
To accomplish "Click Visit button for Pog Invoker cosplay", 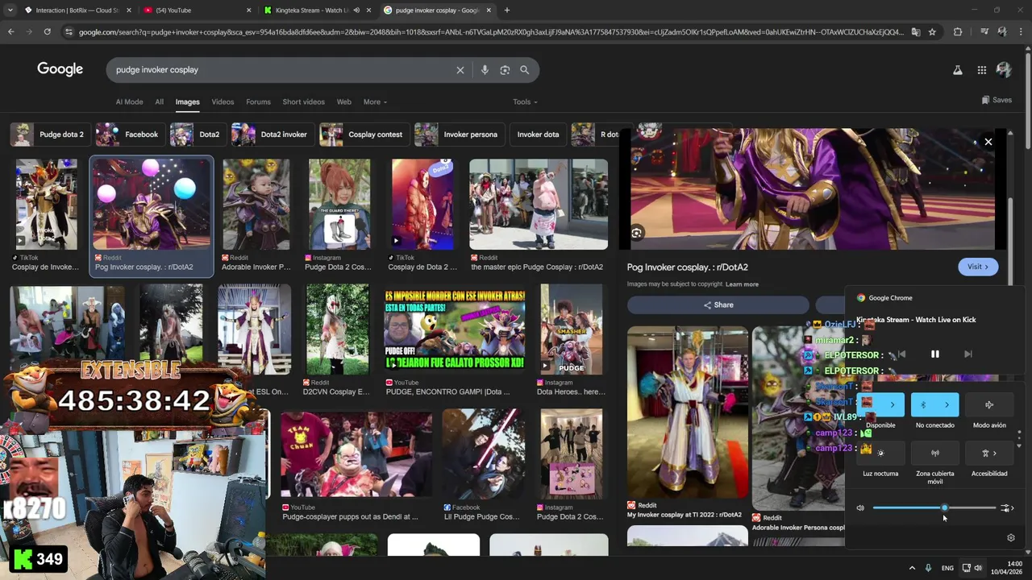I will coord(978,267).
